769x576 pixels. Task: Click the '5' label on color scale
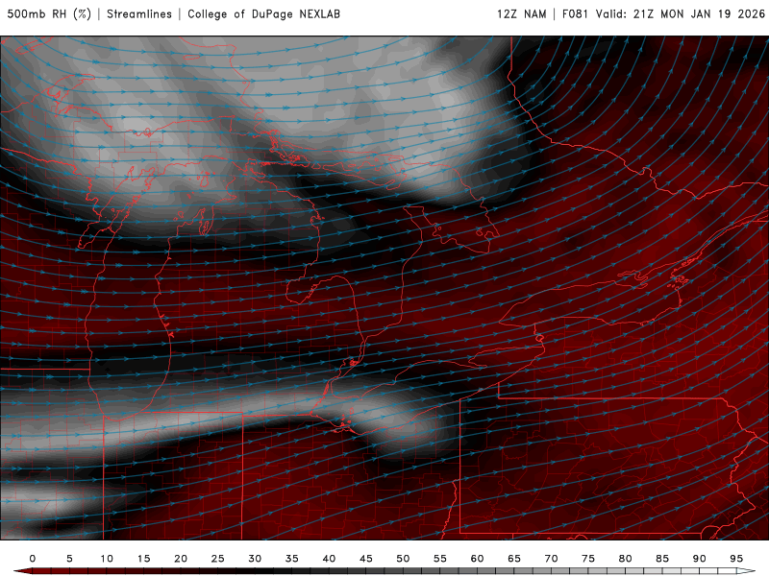click(69, 559)
